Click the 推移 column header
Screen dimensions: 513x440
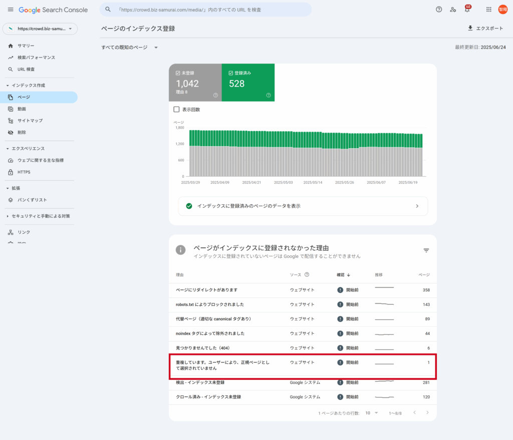pyautogui.click(x=379, y=275)
